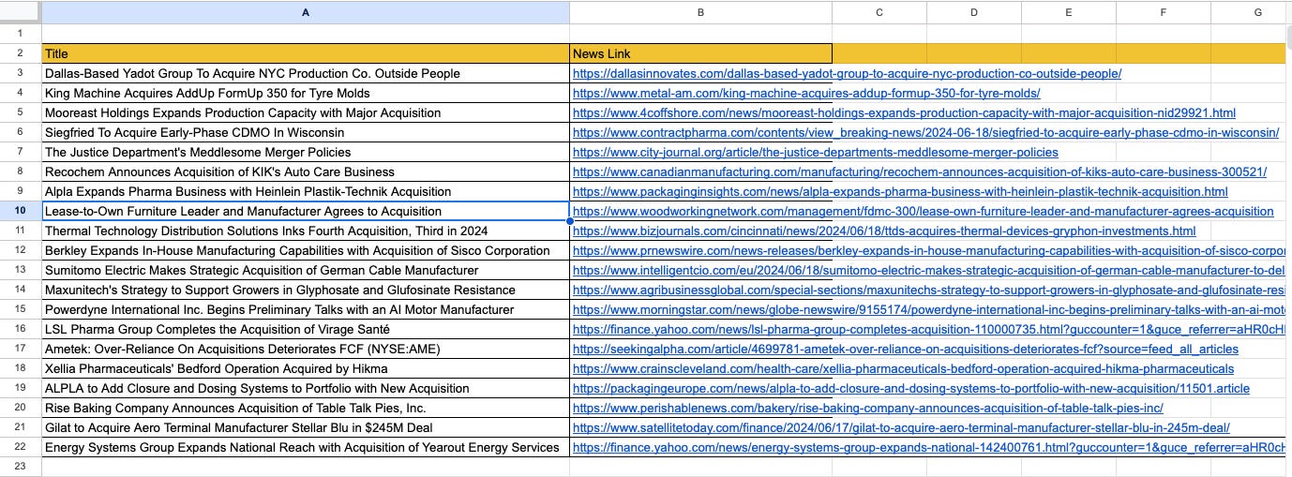Select the Dallas-Based Yadot Group title cell
The height and width of the screenshot is (477, 1292).
[x=306, y=73]
